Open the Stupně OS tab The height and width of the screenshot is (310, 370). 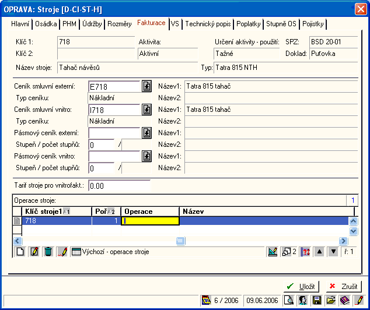click(x=281, y=24)
